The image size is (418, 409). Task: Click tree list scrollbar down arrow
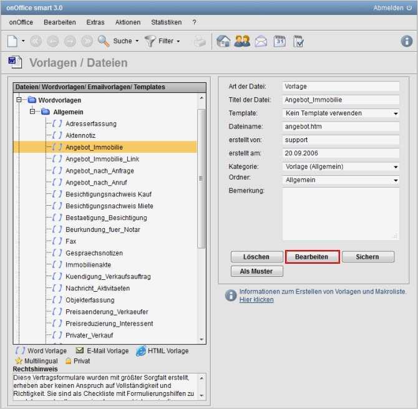[x=202, y=339]
